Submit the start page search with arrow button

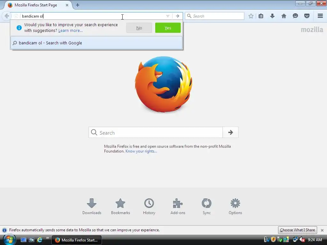[x=231, y=132]
